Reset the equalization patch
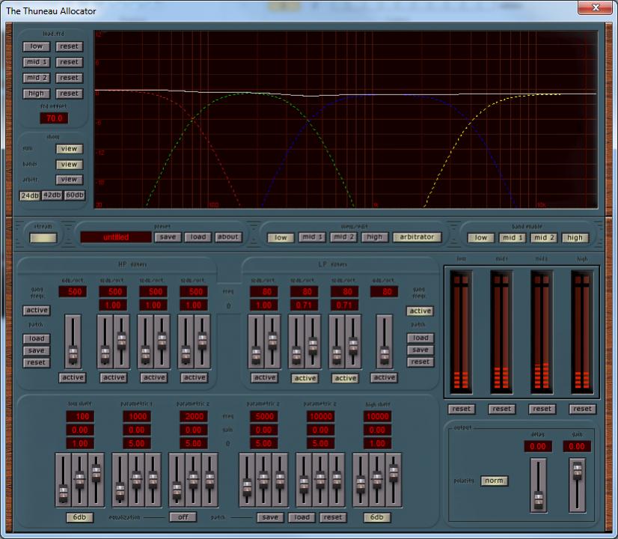The height and width of the screenshot is (539, 618). coord(333,517)
